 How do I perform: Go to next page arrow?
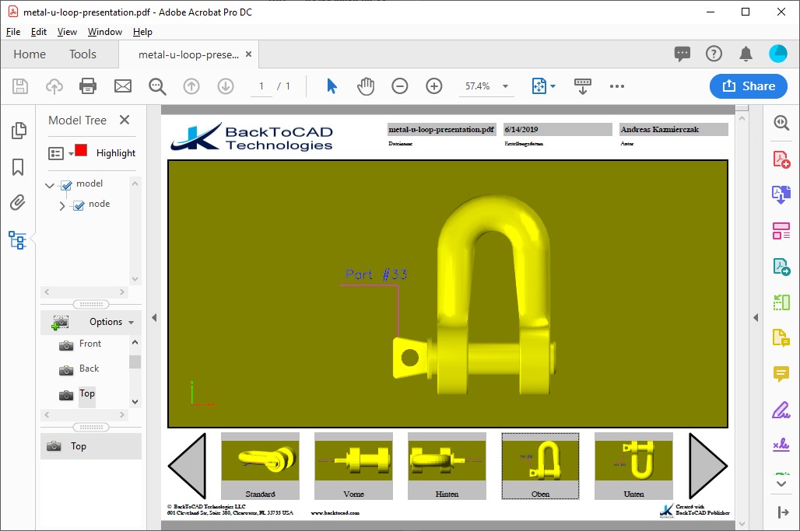[x=226, y=86]
